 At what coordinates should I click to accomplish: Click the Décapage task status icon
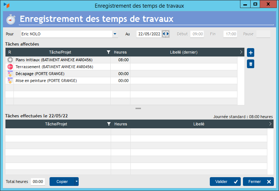coord(10,74)
